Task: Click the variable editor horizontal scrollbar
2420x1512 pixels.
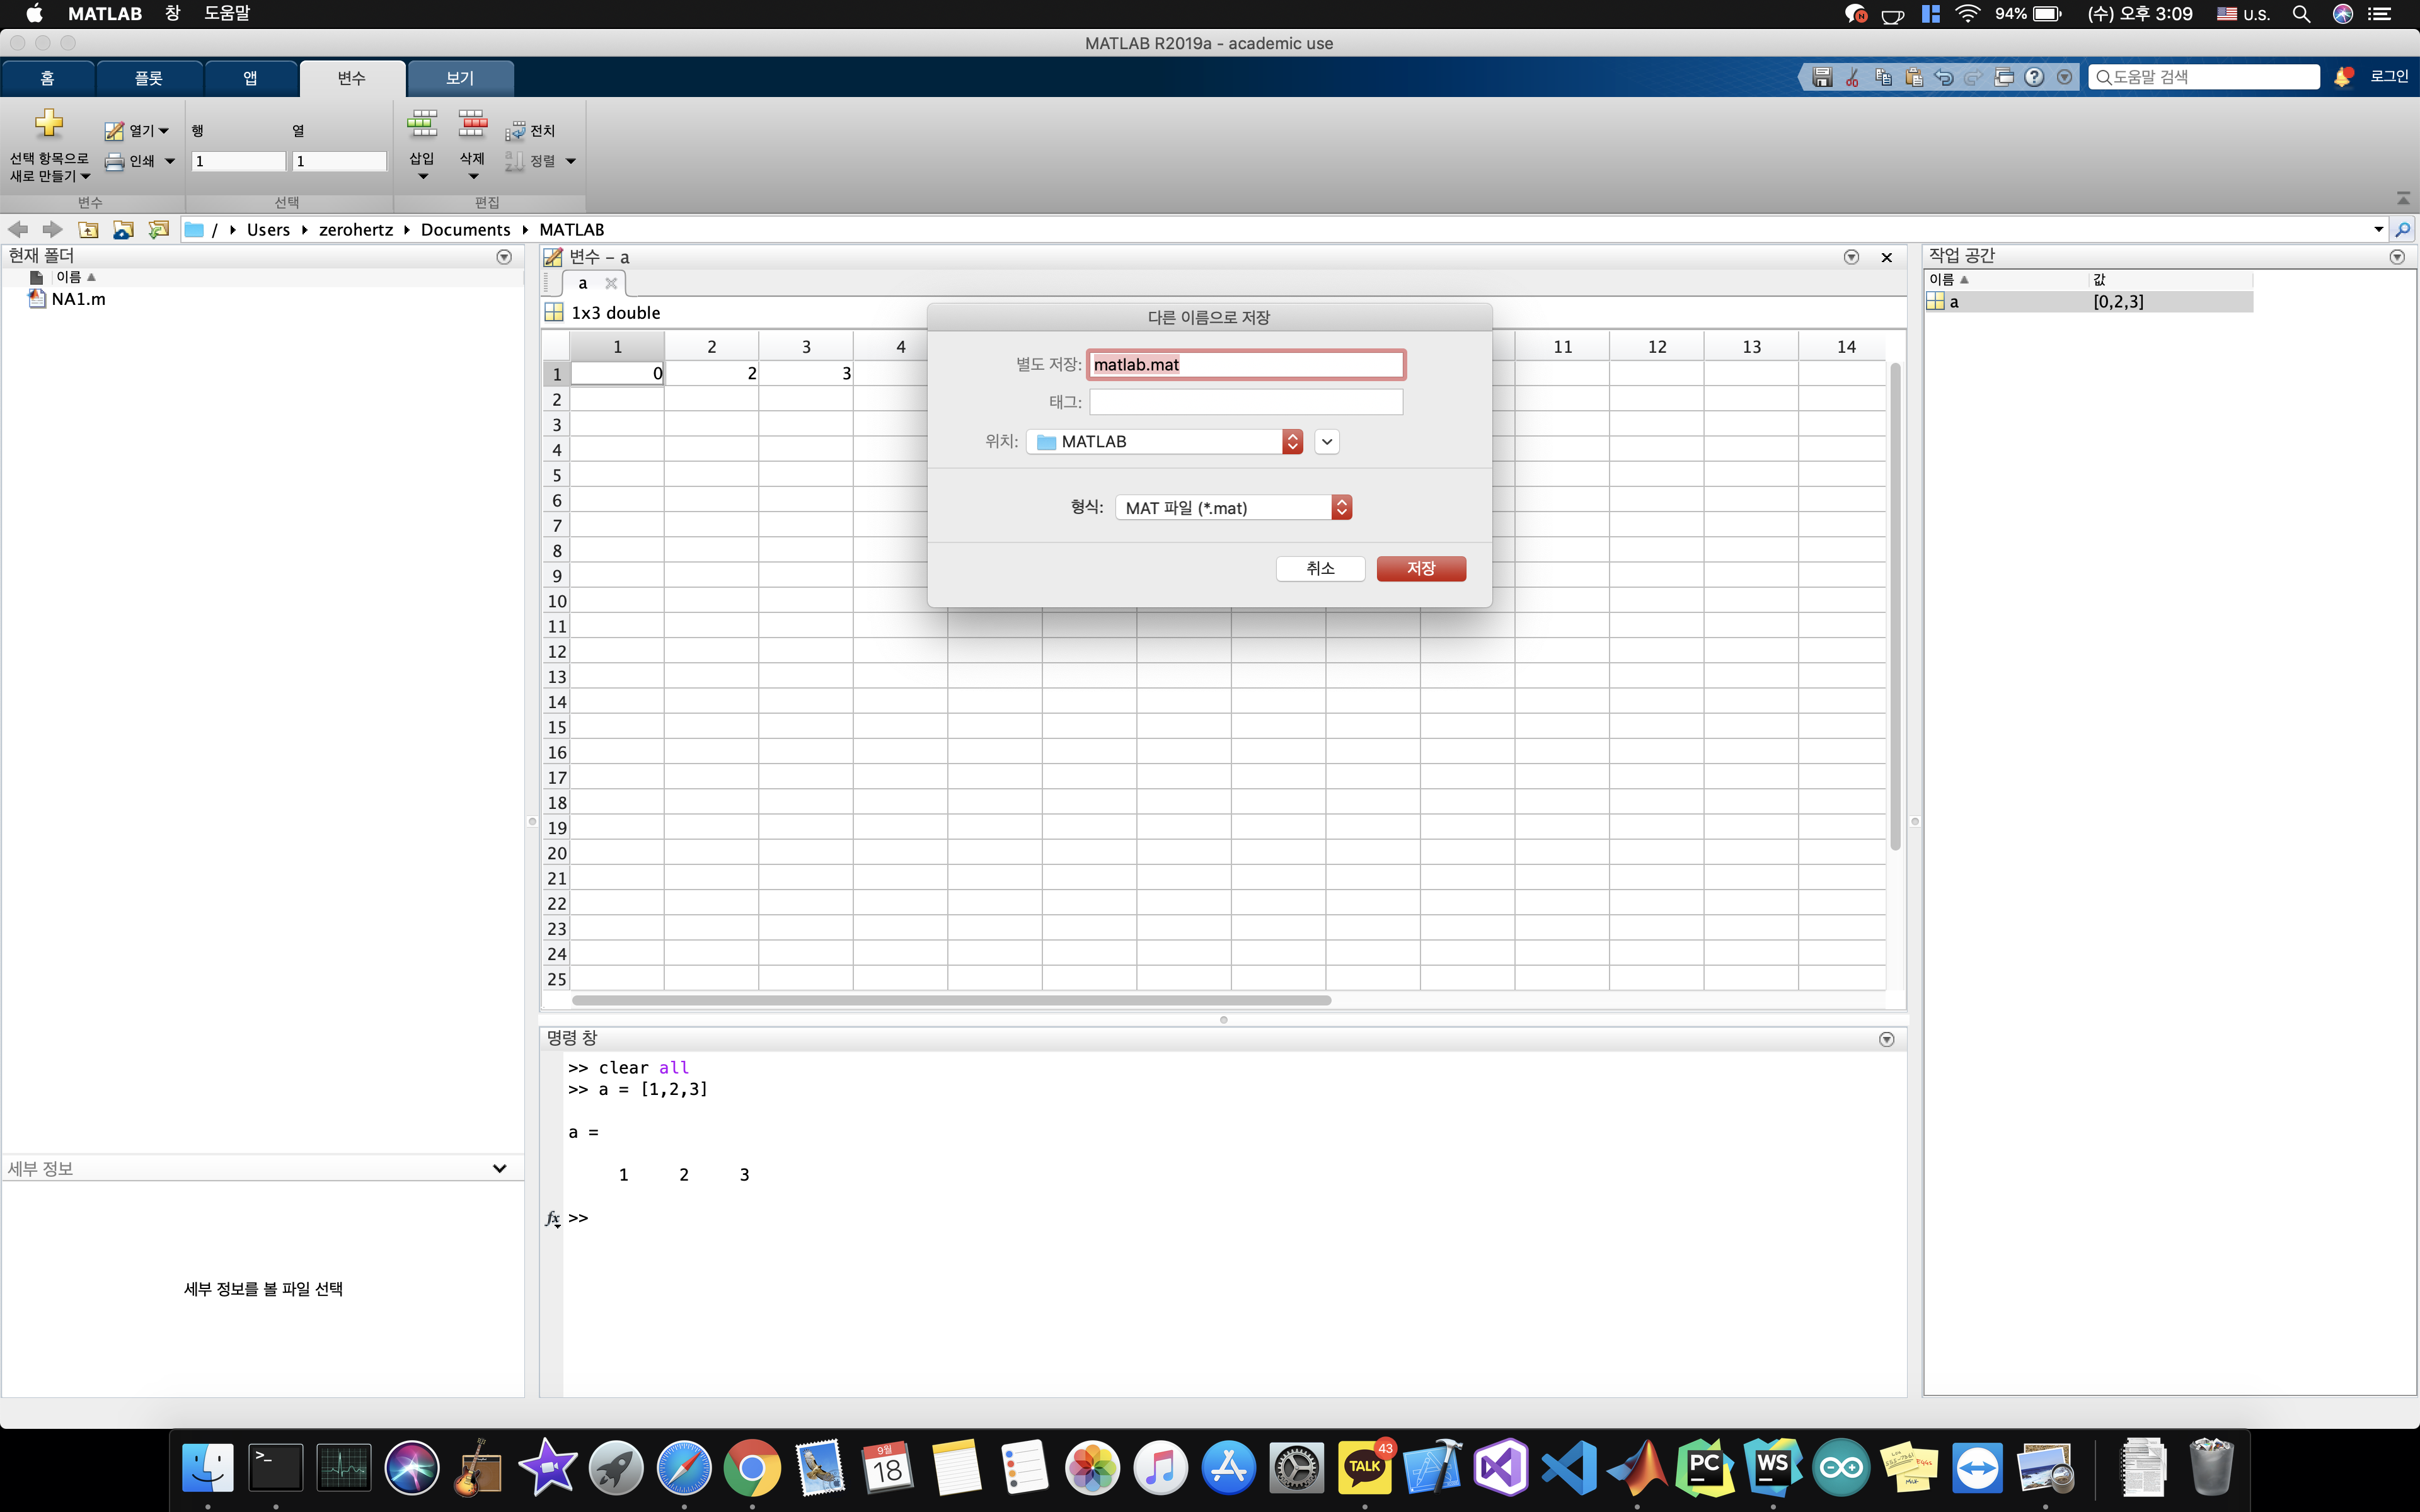Action: [x=951, y=1000]
